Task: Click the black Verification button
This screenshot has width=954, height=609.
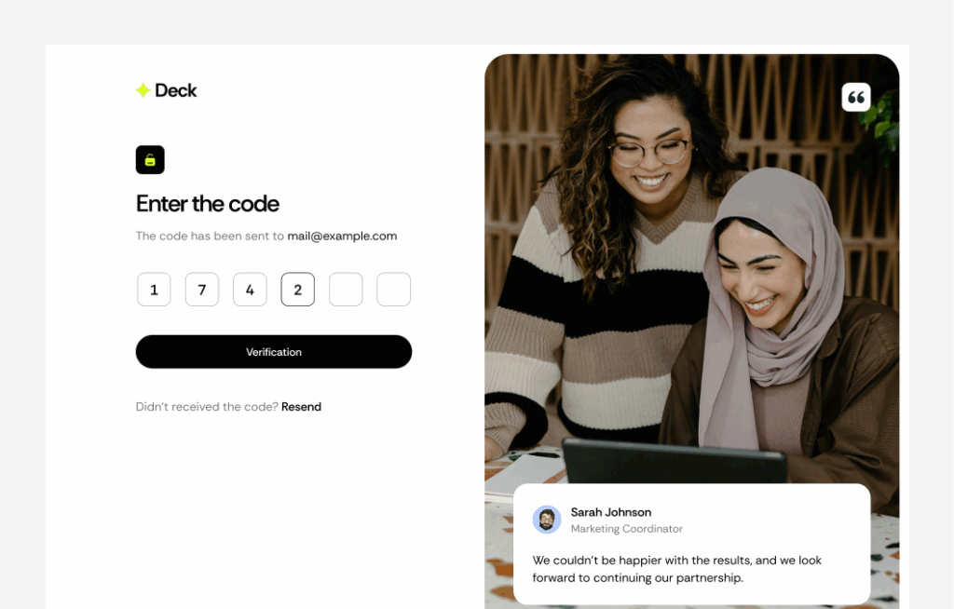Action: point(274,352)
